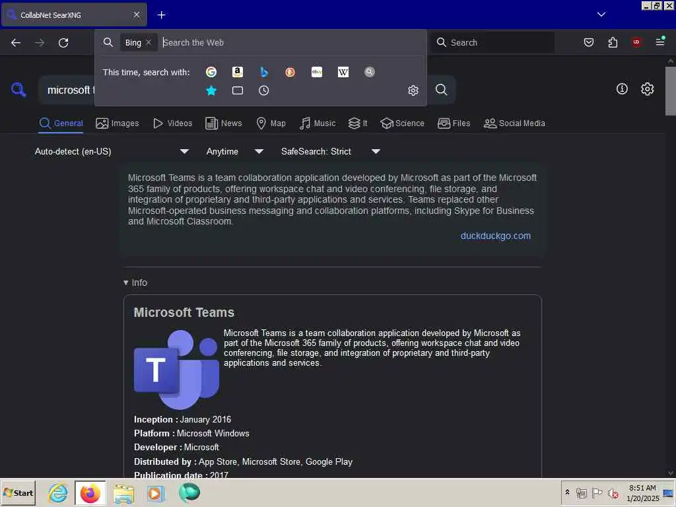Launch Internet Explorer from taskbar
This screenshot has height=507, width=676.
click(x=58, y=492)
